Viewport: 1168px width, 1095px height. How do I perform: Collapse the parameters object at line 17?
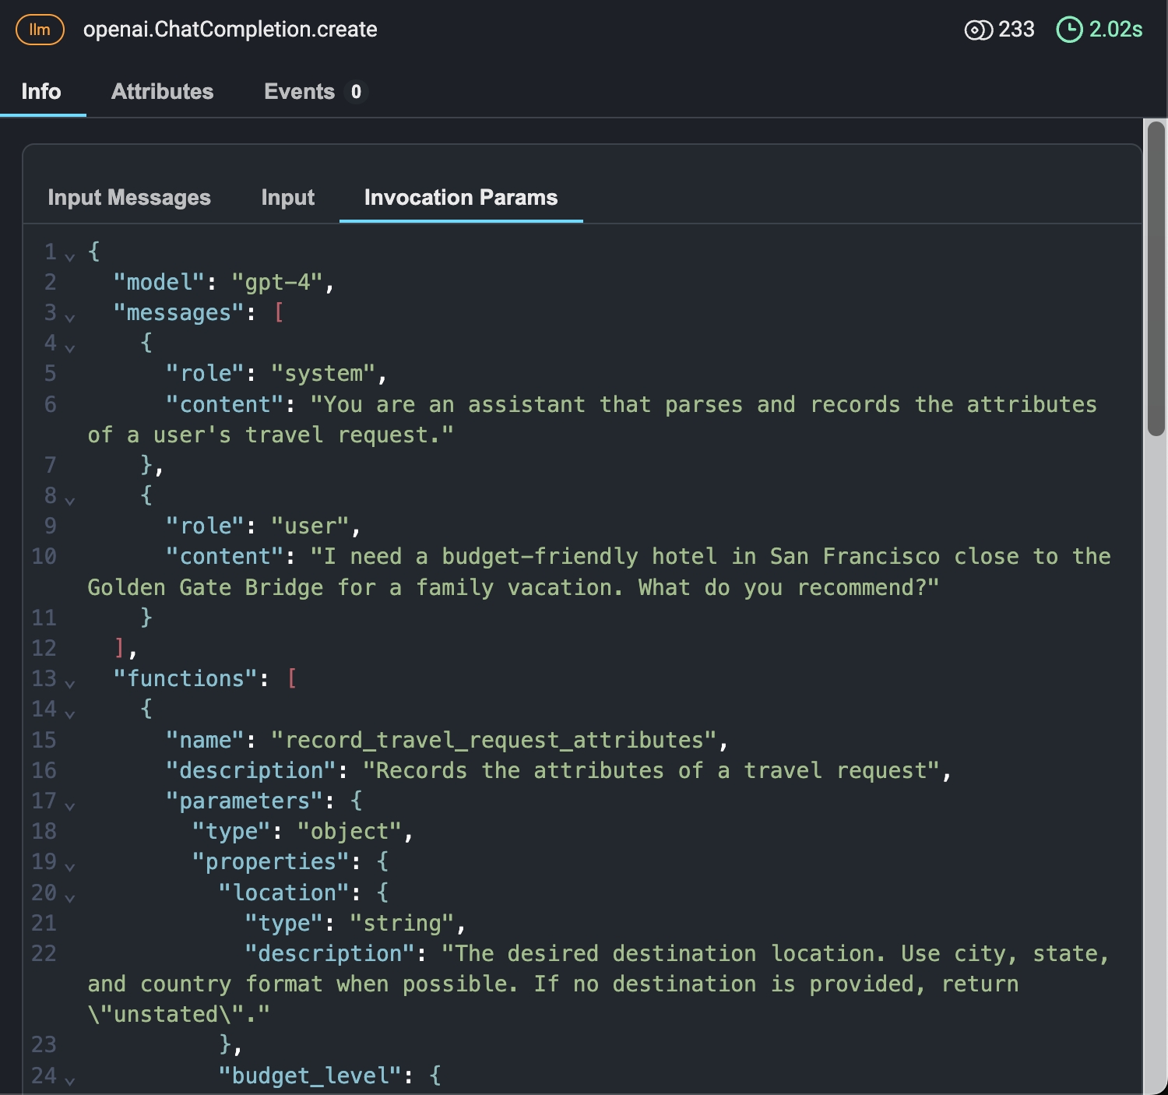click(70, 805)
